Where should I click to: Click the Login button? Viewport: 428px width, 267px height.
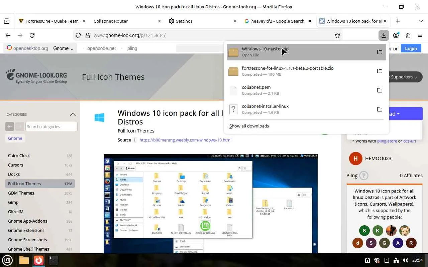click(x=411, y=48)
